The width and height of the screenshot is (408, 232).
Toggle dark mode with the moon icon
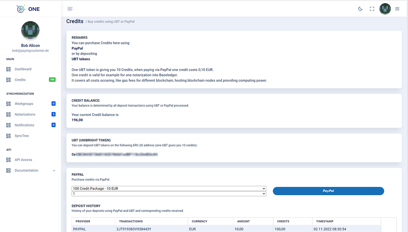click(360, 9)
